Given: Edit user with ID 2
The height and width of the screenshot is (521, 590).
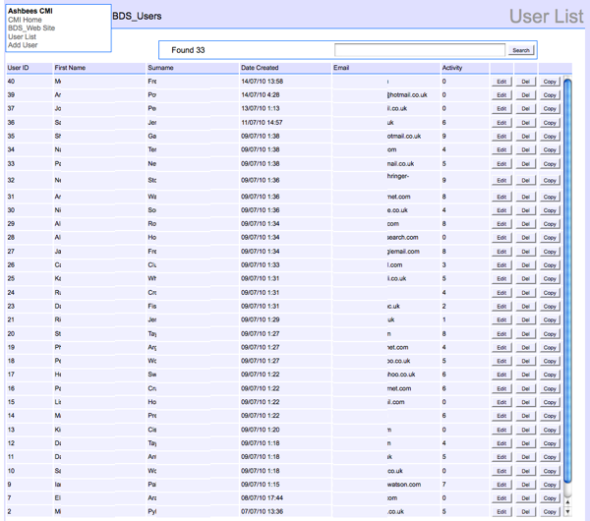Looking at the screenshot, I should (x=501, y=511).
